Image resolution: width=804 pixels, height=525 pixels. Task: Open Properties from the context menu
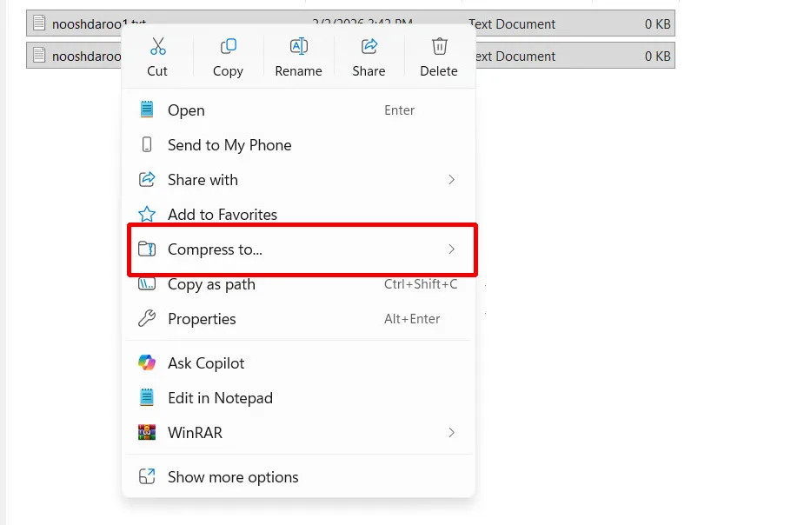202,319
